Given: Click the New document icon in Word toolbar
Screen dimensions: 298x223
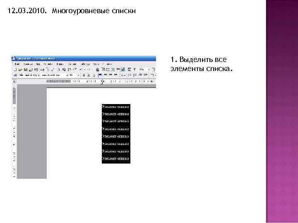Looking at the screenshot, I should pyautogui.click(x=15, y=70).
